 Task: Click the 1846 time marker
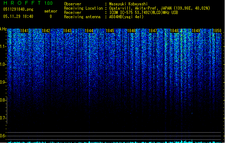(131, 31)
